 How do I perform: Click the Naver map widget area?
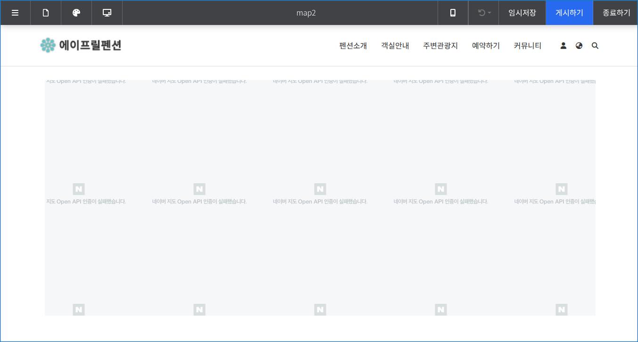[320, 141]
